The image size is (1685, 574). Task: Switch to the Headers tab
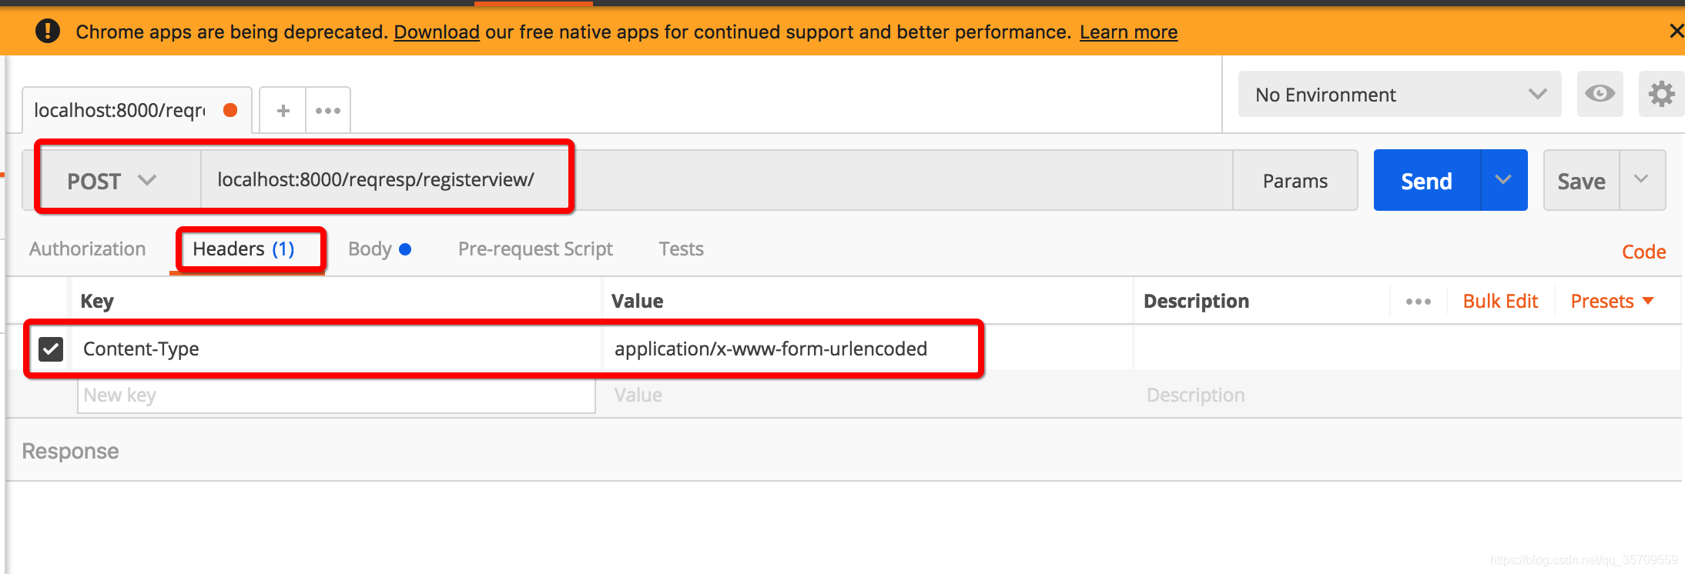243,249
